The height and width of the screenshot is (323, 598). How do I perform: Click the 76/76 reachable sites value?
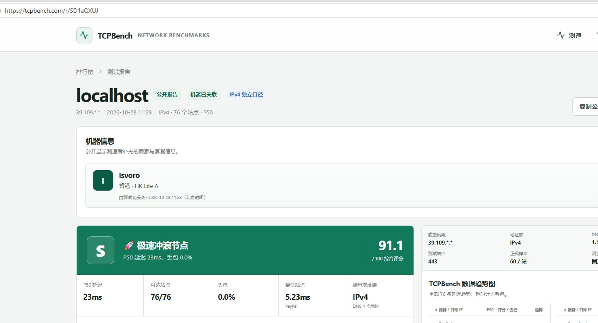pos(161,297)
